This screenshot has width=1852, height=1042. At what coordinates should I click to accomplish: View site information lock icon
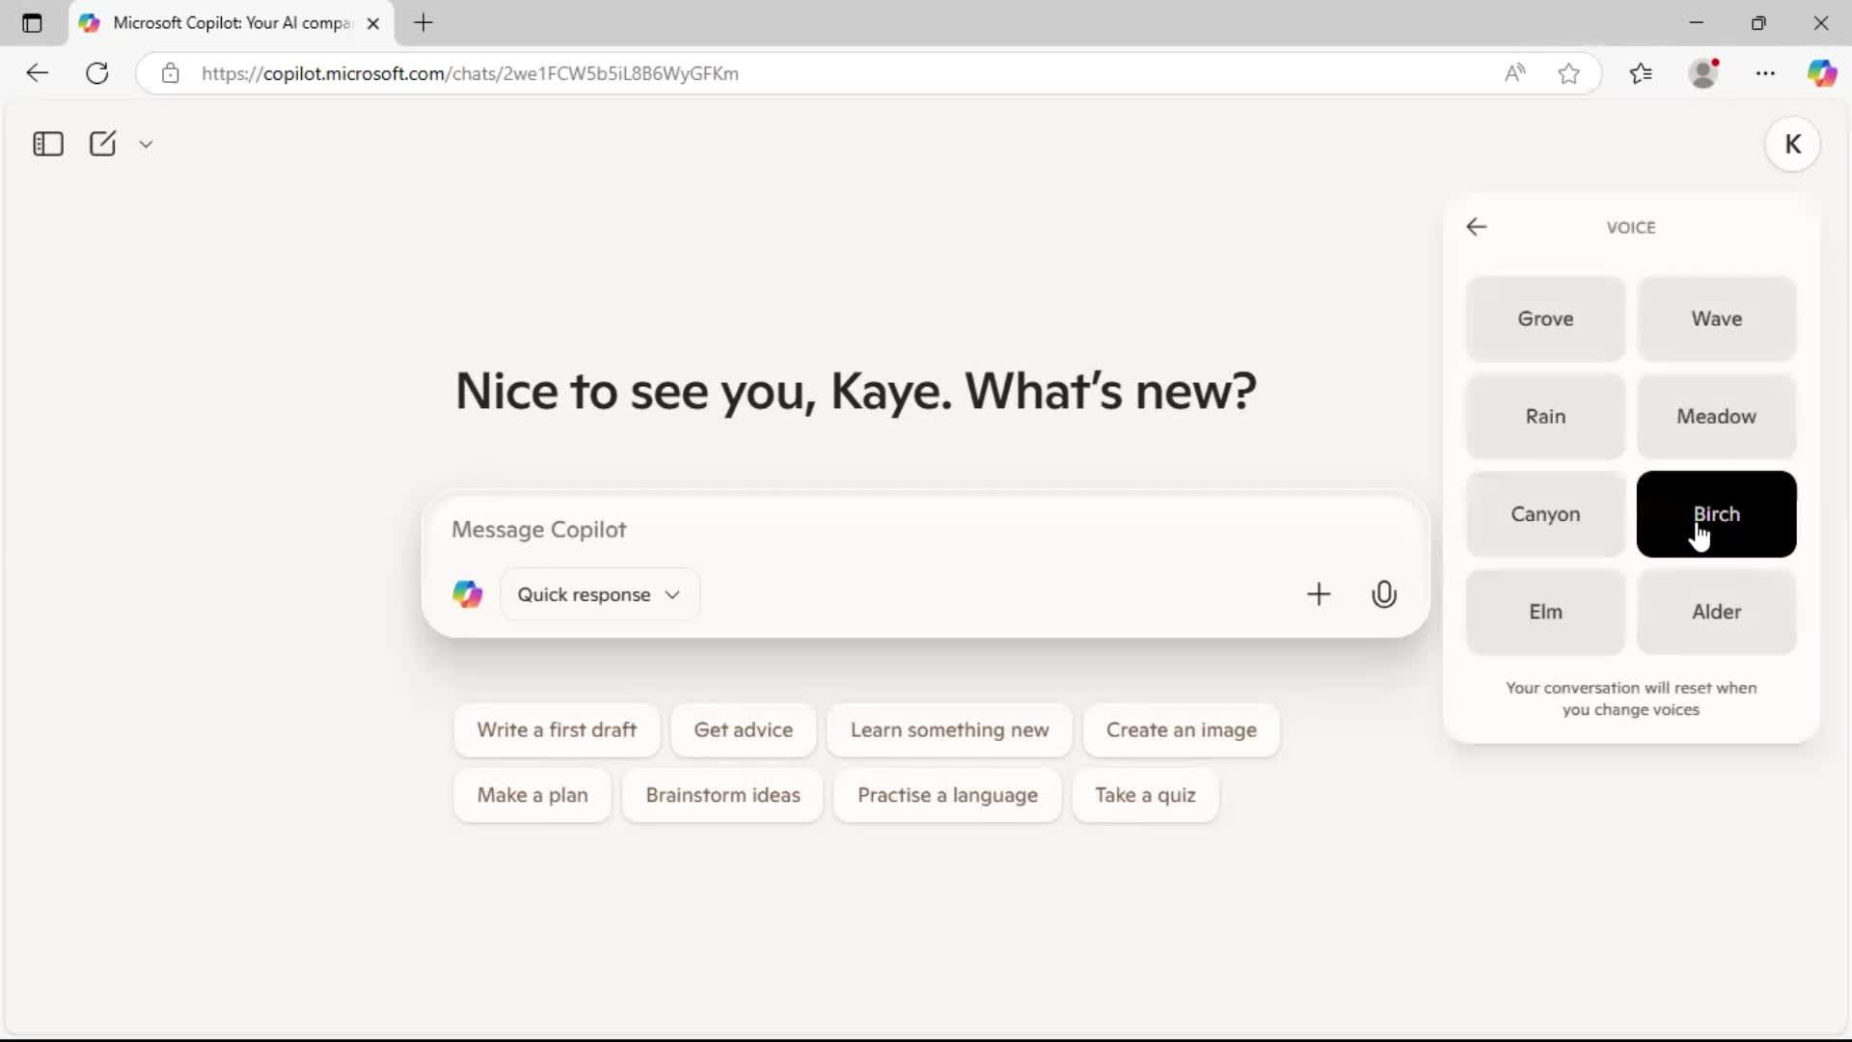point(171,73)
